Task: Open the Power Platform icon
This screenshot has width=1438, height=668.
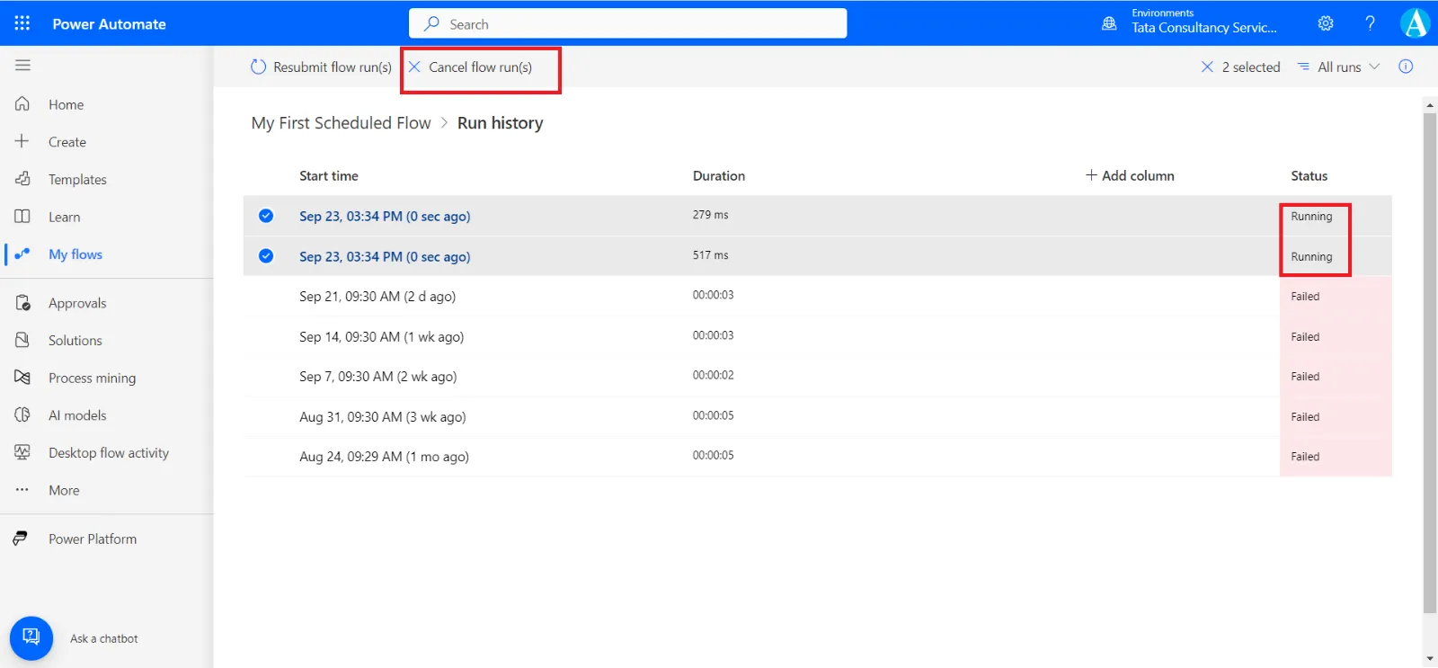Action: coord(20,539)
